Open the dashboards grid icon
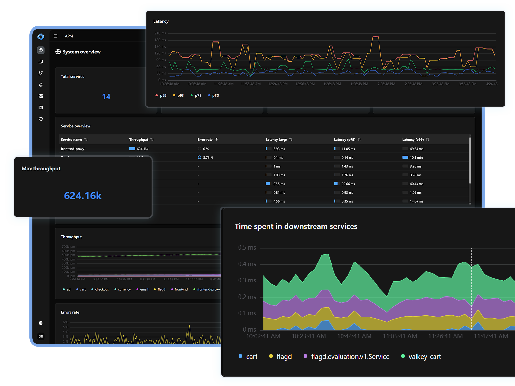 pos(41,96)
